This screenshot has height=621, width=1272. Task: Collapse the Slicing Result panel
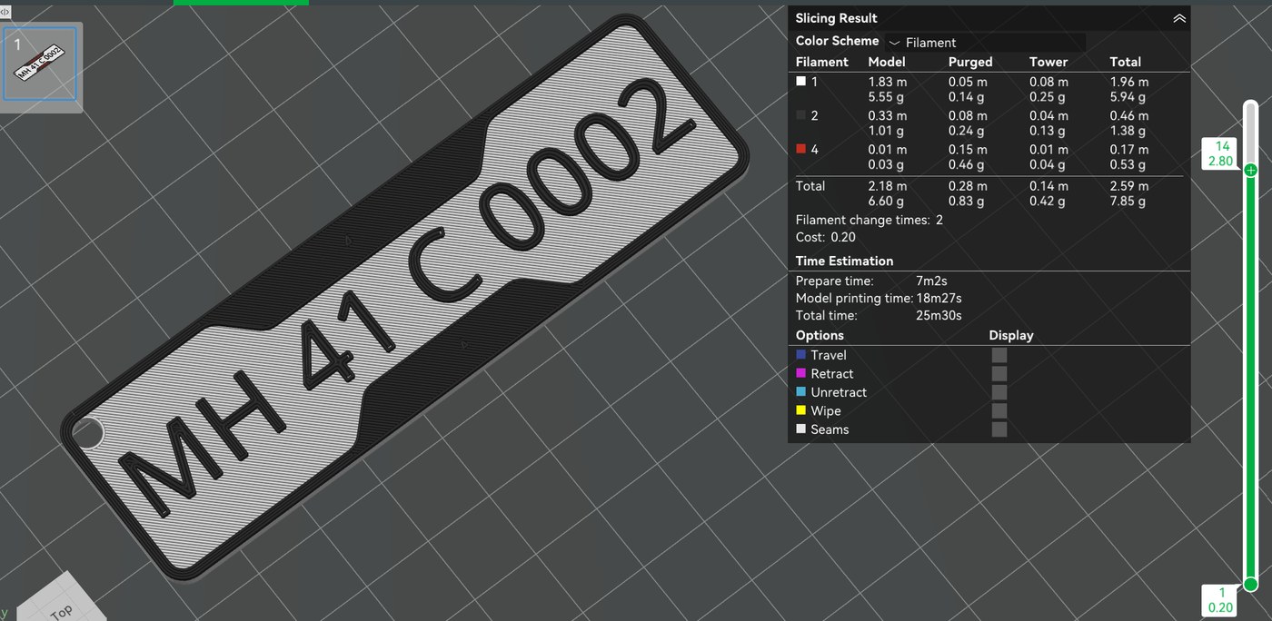click(x=1179, y=18)
